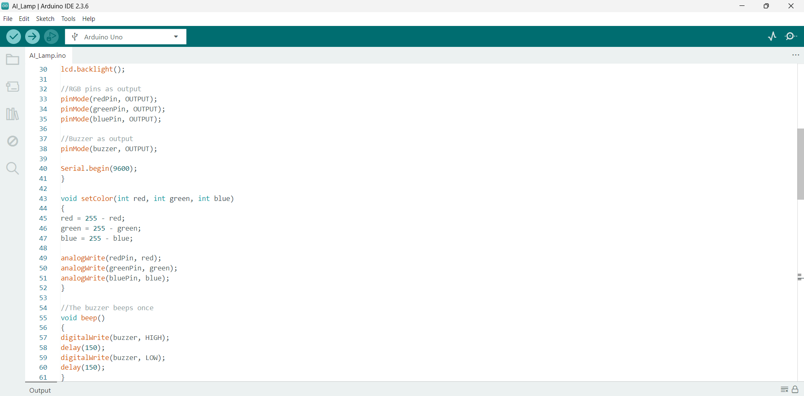Start debugging with the debug play icon
Screen dimensions: 804x396
[x=51, y=37]
